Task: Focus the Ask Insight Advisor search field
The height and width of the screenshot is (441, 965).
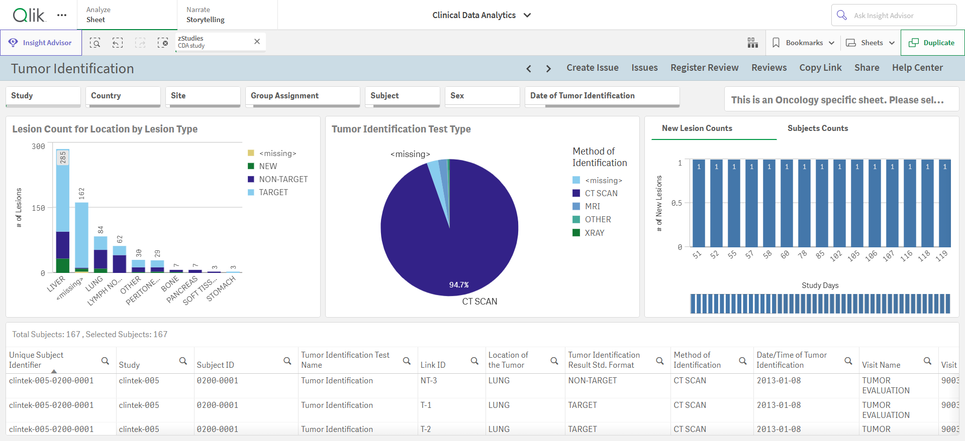Action: click(x=894, y=15)
